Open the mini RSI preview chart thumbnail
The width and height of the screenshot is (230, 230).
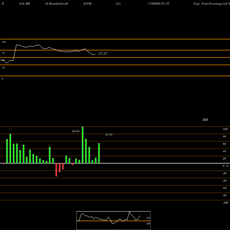click(114, 220)
